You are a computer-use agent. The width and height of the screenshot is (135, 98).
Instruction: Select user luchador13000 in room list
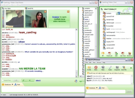click(88, 35)
